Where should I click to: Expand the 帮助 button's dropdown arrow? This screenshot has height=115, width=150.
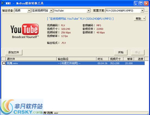pos(144,18)
